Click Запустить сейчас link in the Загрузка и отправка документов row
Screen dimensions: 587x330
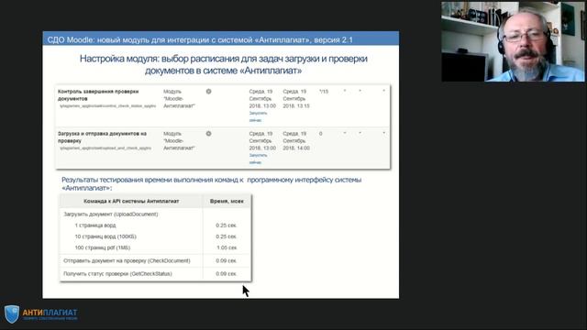(x=258, y=159)
